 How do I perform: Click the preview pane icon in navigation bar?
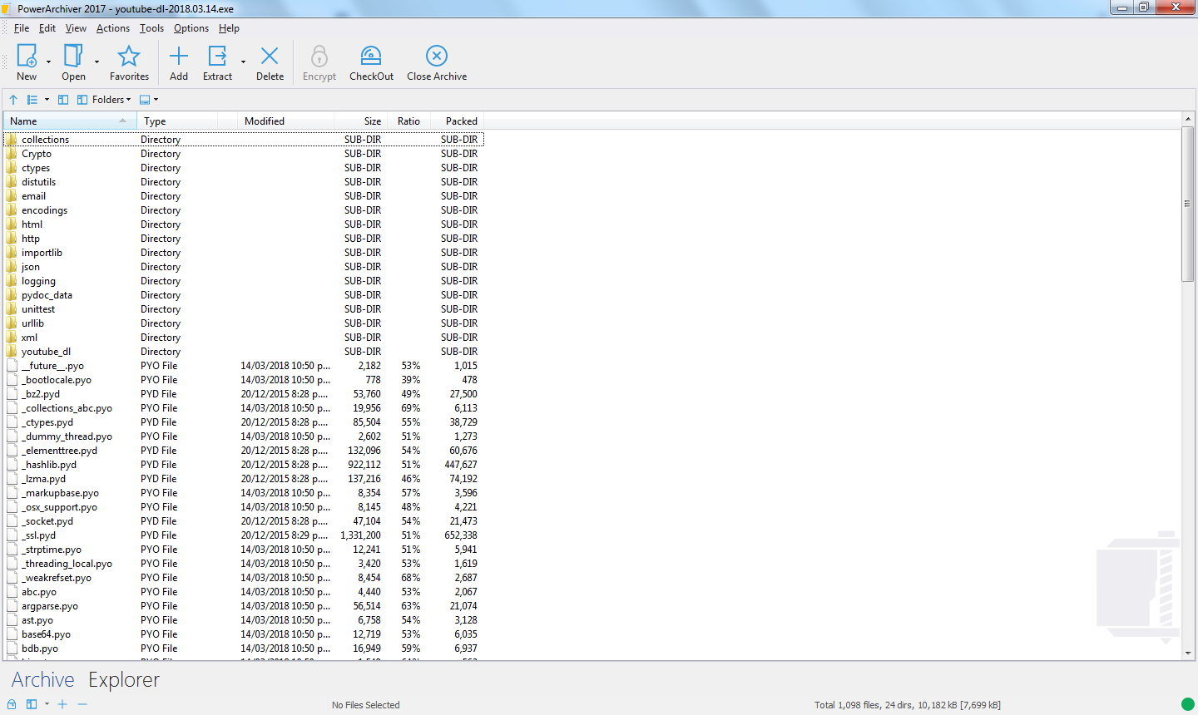[x=145, y=100]
